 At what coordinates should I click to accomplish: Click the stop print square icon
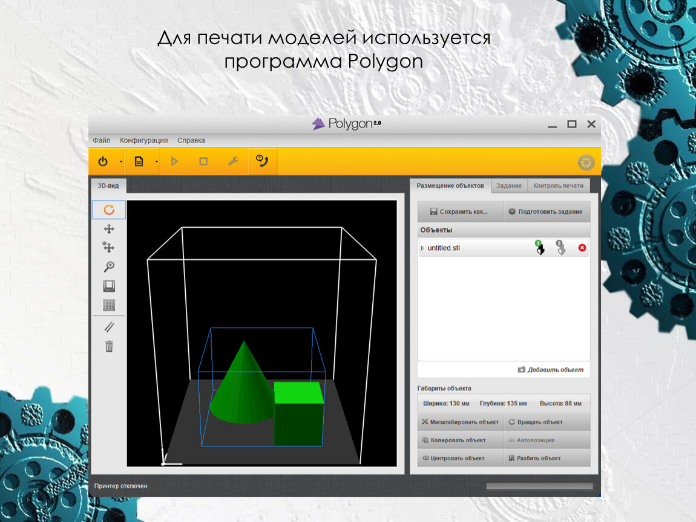pyautogui.click(x=203, y=161)
